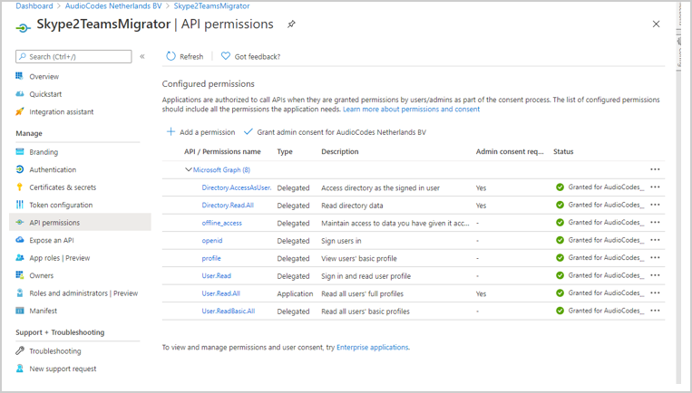
Task: Open the ellipsis menu for User.Read row
Action: (x=655, y=275)
